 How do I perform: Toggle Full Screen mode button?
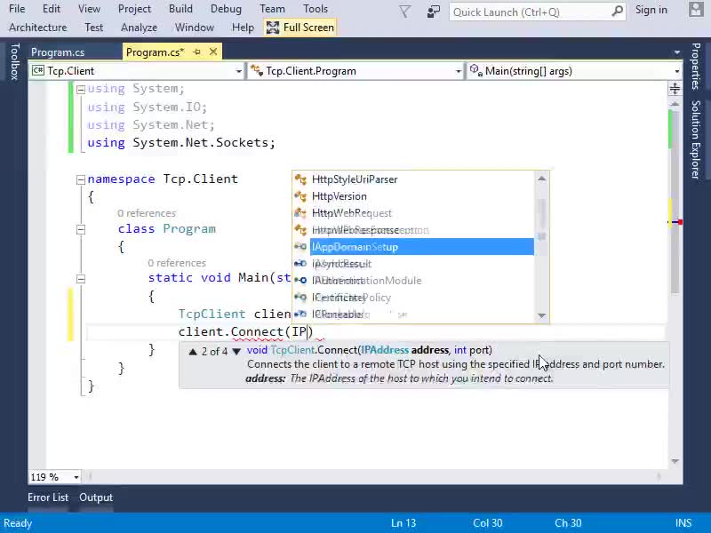[x=300, y=28]
